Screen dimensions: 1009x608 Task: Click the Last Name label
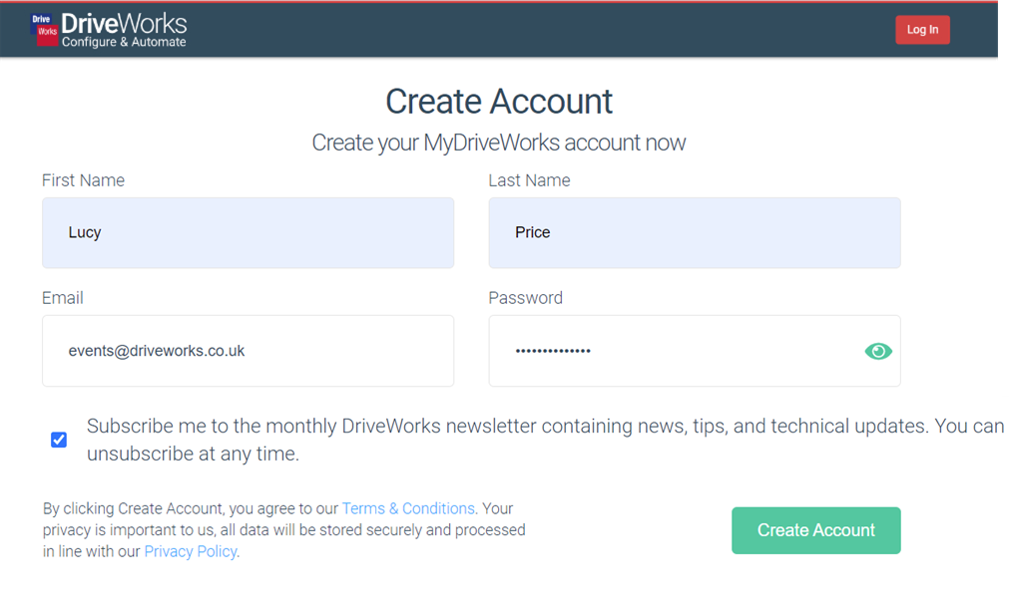pos(529,180)
